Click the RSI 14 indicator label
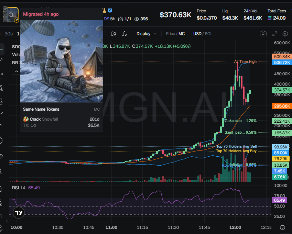 click(19, 188)
